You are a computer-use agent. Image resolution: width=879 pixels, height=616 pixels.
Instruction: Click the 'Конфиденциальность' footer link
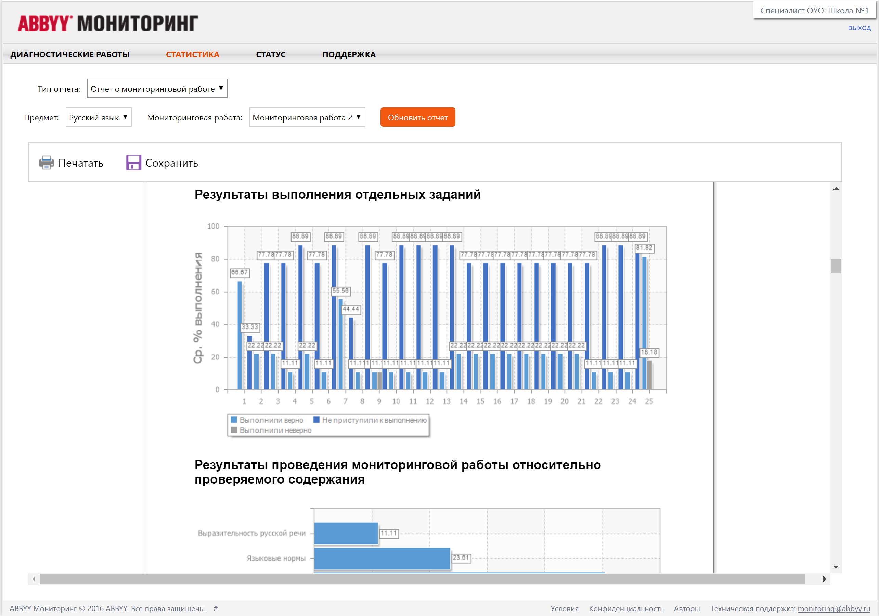pos(626,608)
